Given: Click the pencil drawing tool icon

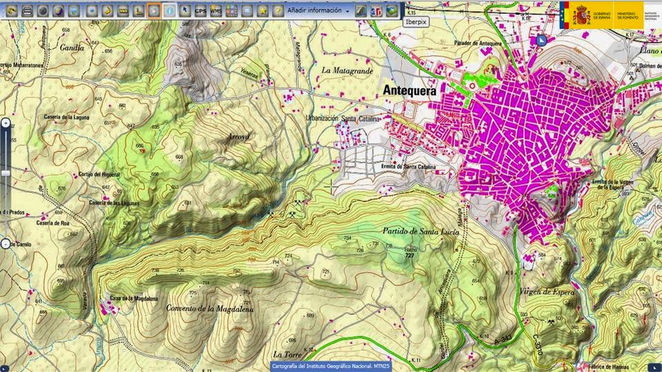Looking at the screenshot, I should pos(361,11).
